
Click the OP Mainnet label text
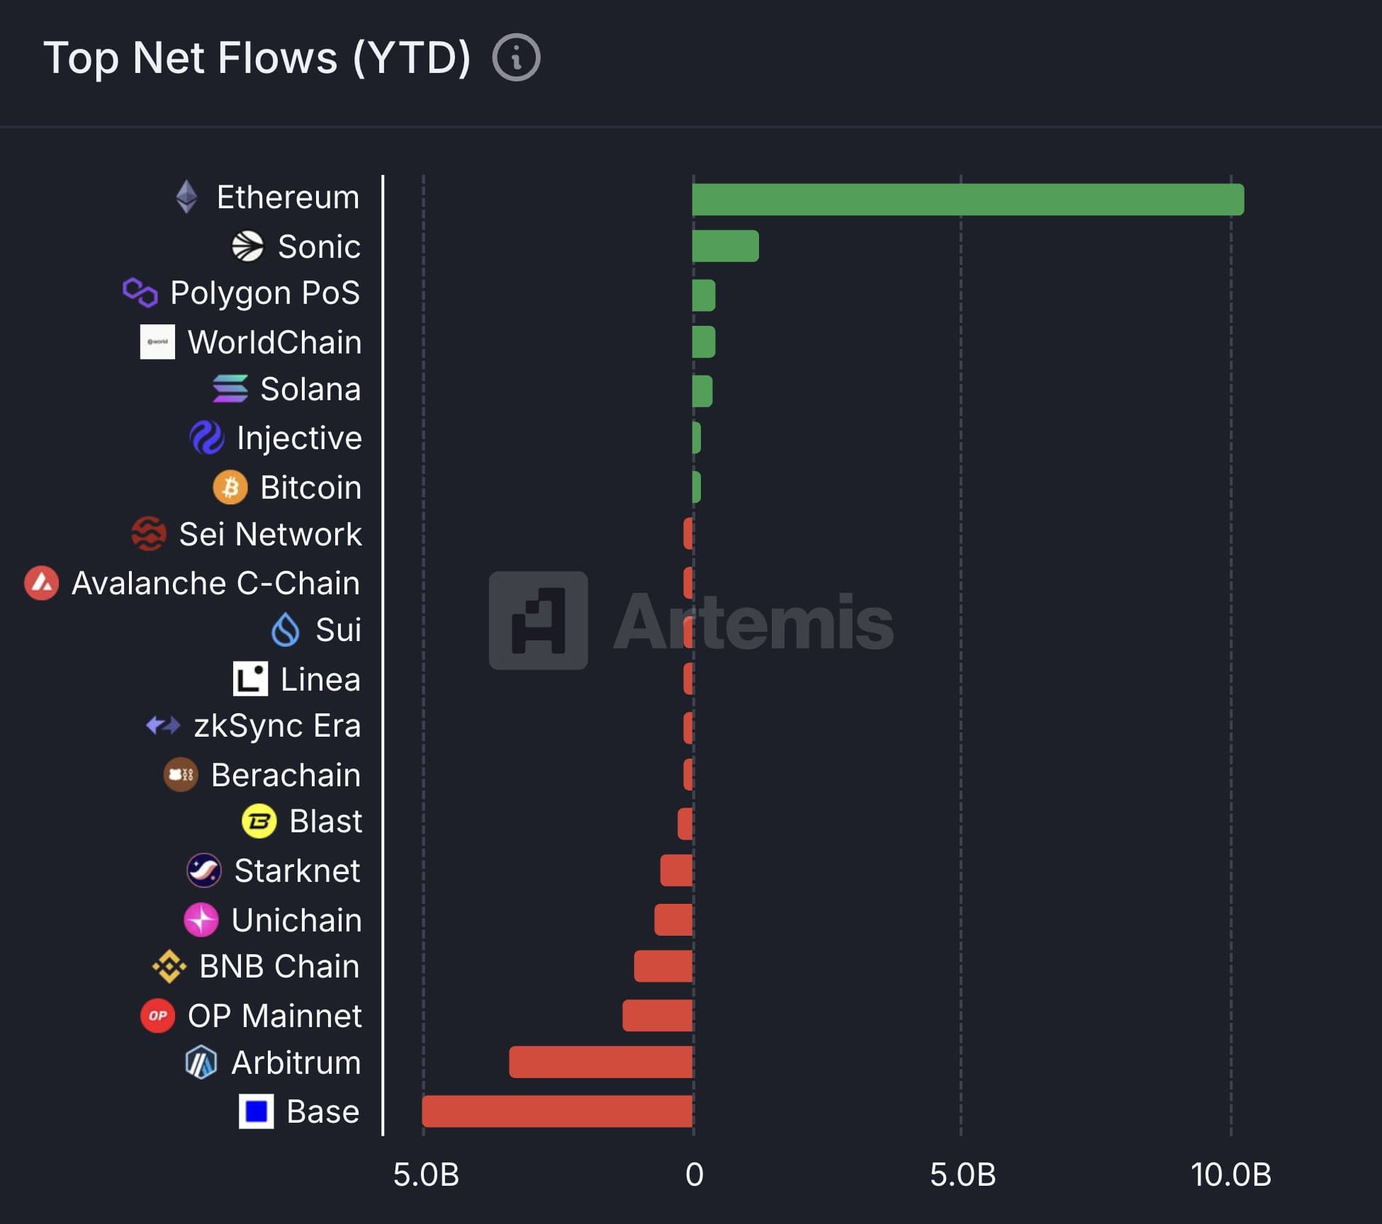274,1016
